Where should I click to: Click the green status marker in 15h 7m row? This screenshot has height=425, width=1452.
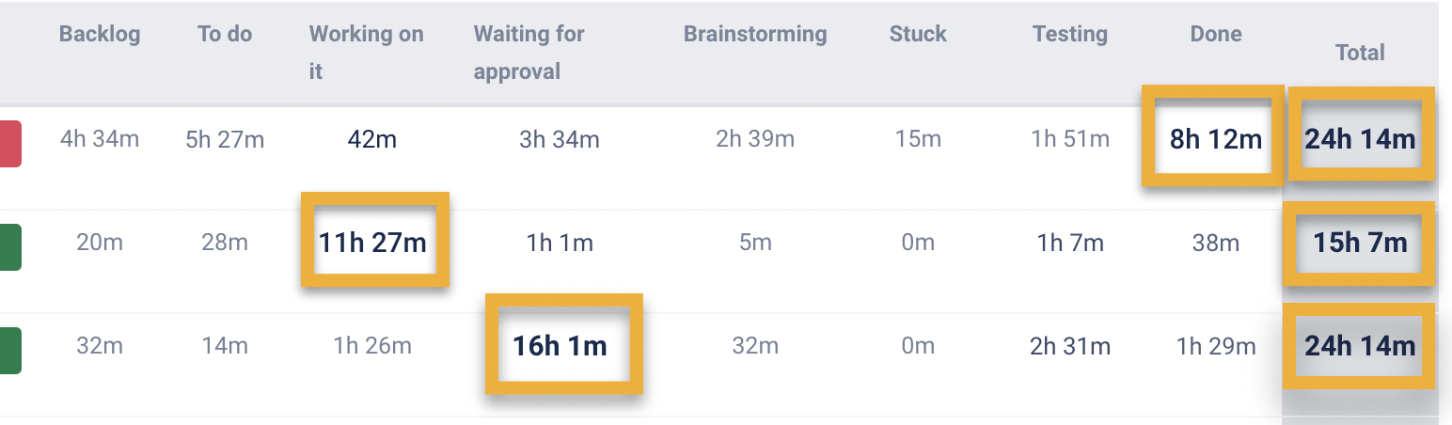pyautogui.click(x=9, y=246)
